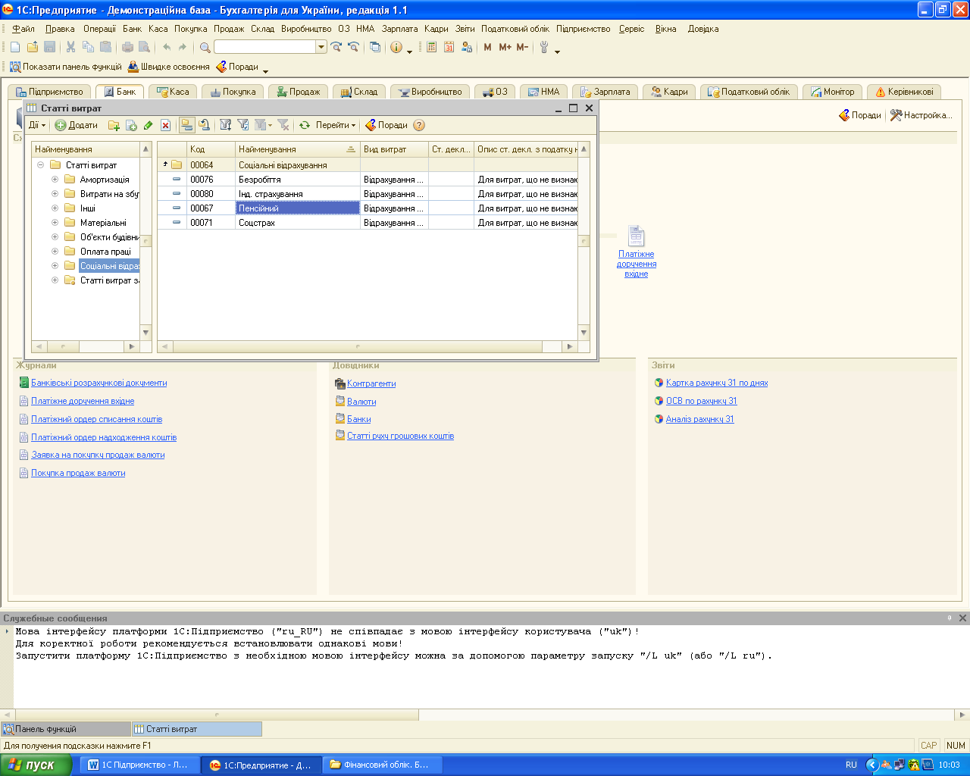Expand the Амортизація tree folder
The width and height of the screenshot is (970, 776).
tap(55, 180)
